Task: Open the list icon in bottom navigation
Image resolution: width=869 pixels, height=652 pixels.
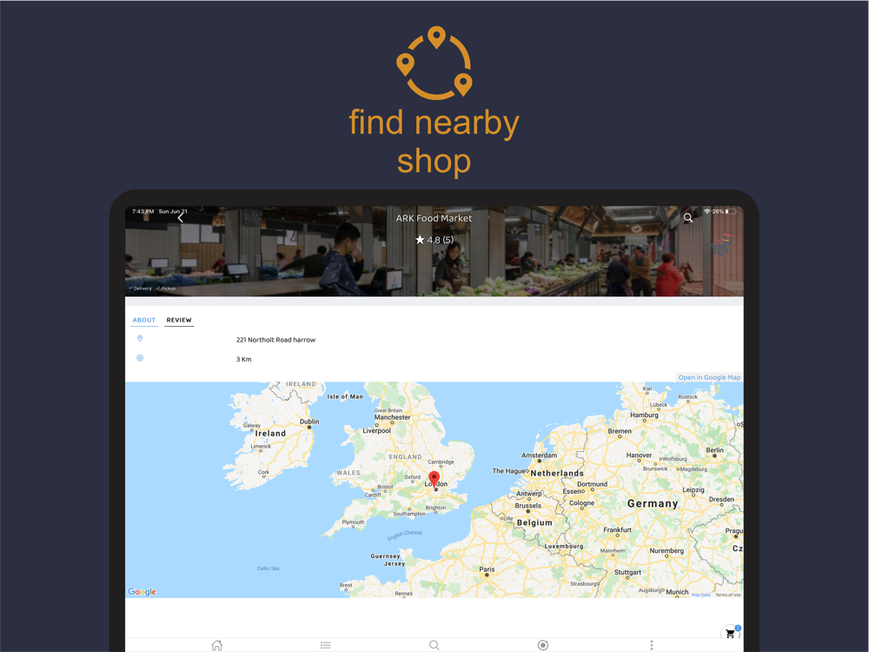Action: [325, 645]
